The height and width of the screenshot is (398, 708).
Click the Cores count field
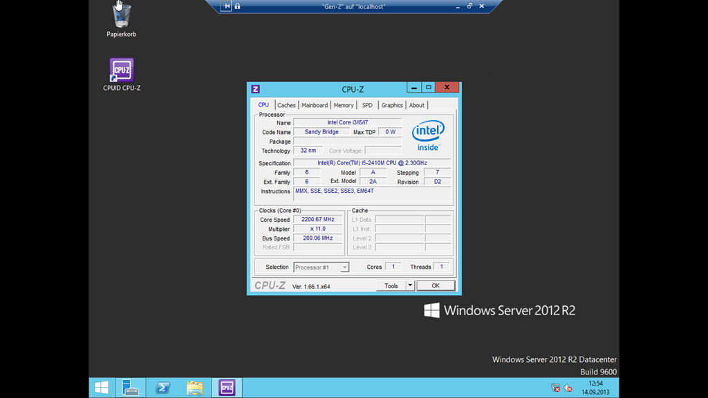pos(393,267)
